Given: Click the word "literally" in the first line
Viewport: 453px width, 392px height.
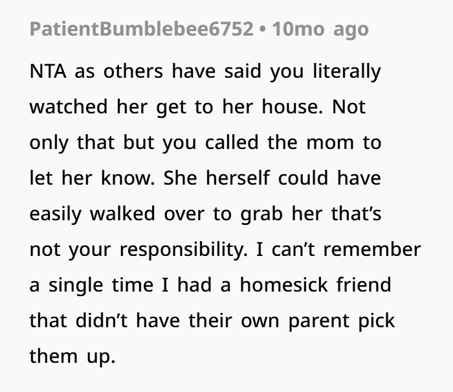Looking at the screenshot, I should click(x=349, y=71).
